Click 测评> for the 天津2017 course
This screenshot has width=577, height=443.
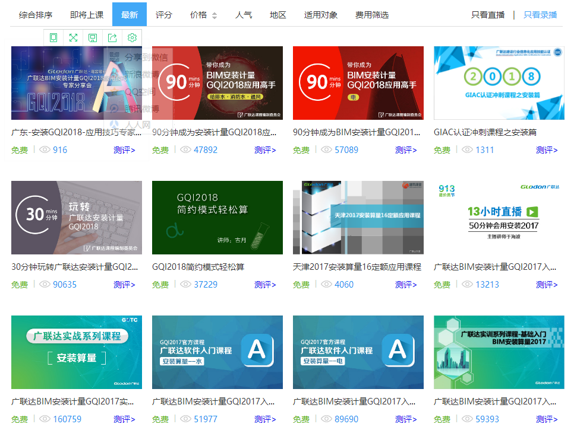point(406,285)
